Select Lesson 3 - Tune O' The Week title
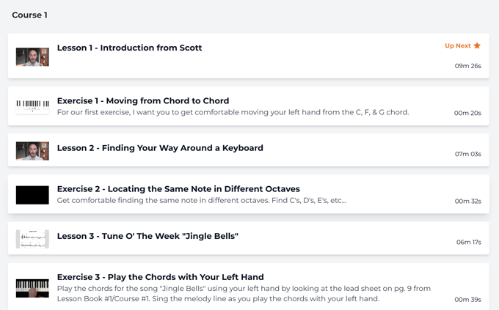The height and width of the screenshot is (310, 499). pos(147,236)
